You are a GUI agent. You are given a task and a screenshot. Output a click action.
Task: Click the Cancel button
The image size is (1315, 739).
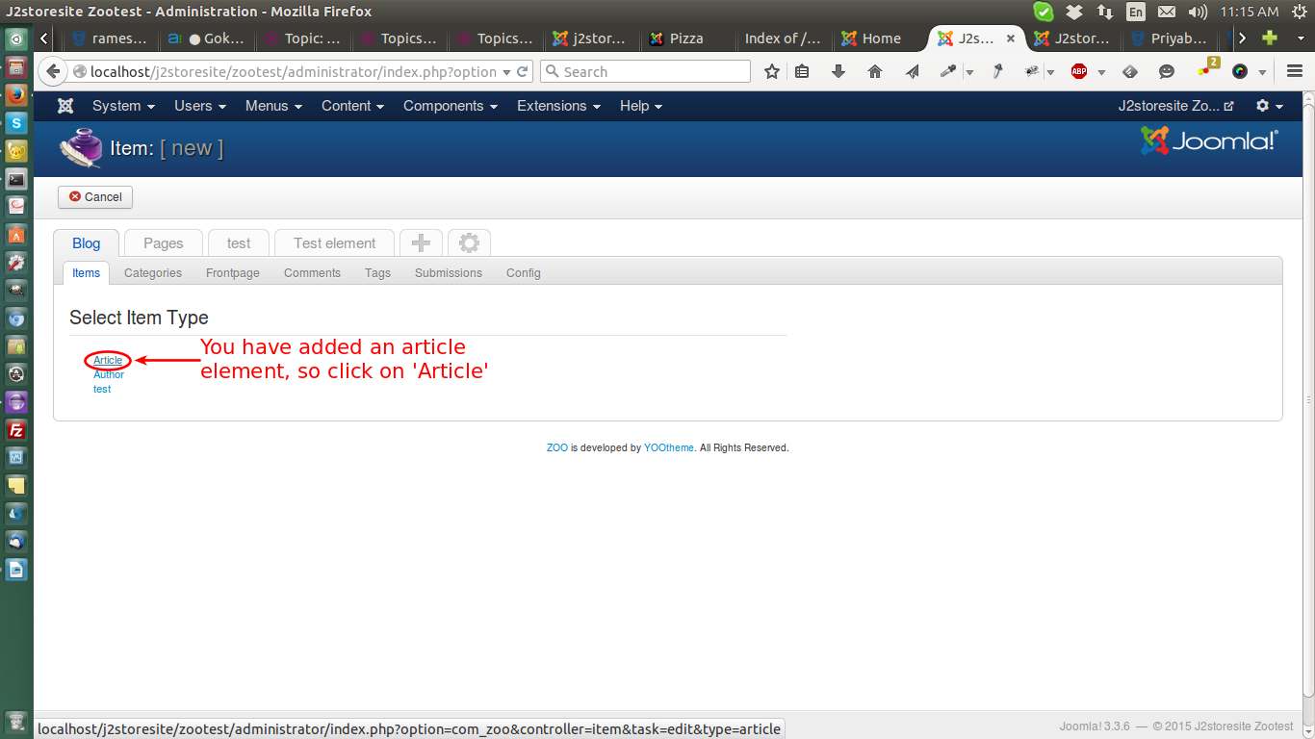coord(95,197)
